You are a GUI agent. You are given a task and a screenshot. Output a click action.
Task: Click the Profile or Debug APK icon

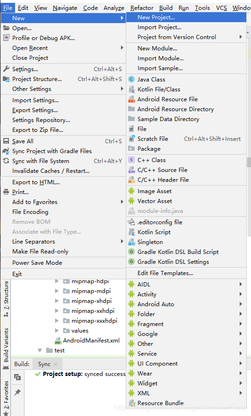coord(7,38)
